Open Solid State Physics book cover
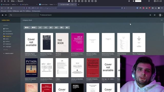164x92 pixels. (x=31, y=43)
